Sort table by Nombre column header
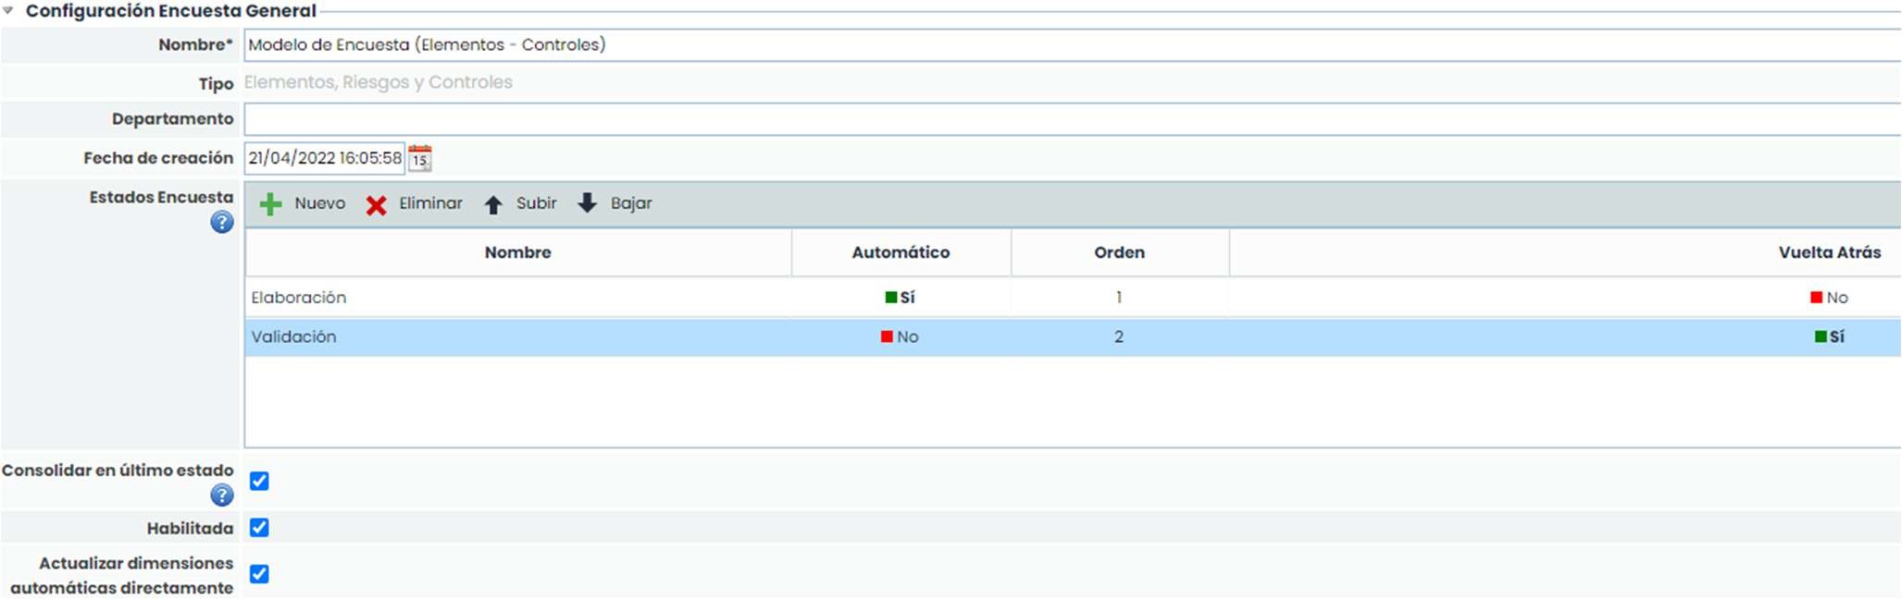This screenshot has height=599, width=1902. tap(517, 252)
